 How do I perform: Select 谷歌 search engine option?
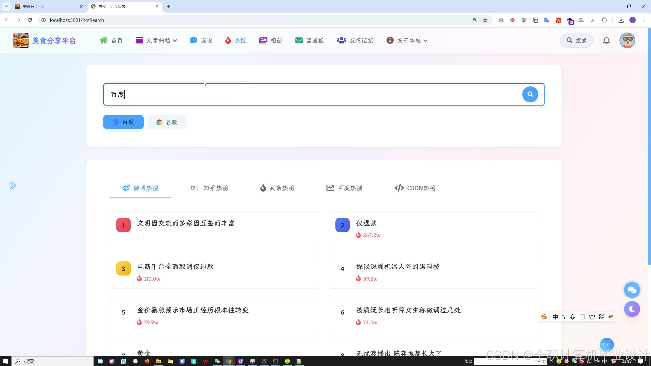167,123
